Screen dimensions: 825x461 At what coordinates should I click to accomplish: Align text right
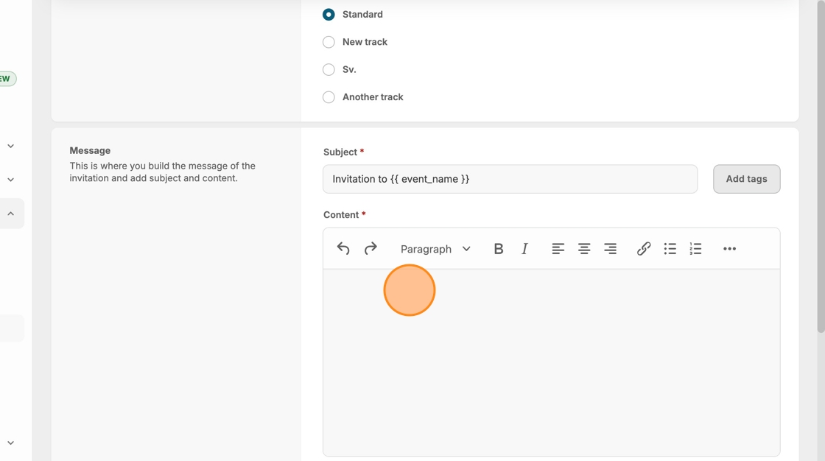(x=610, y=249)
